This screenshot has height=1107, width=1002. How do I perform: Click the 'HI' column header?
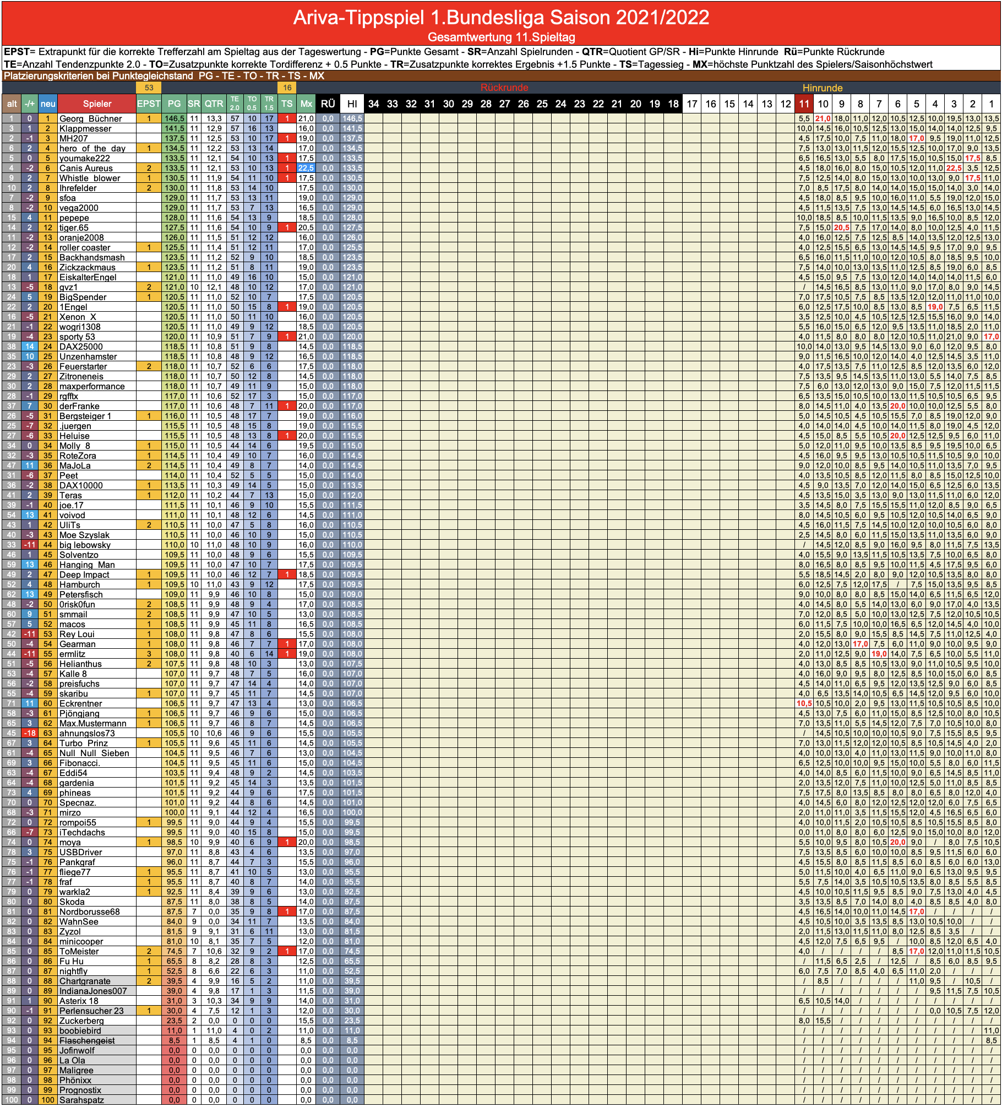pyautogui.click(x=352, y=104)
